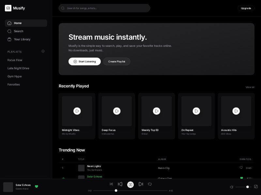The image size is (261, 195).
Task: Skip to the previous track
Action: coord(120,184)
